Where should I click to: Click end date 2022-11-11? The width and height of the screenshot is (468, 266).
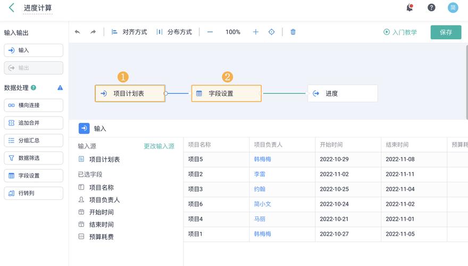point(414,174)
